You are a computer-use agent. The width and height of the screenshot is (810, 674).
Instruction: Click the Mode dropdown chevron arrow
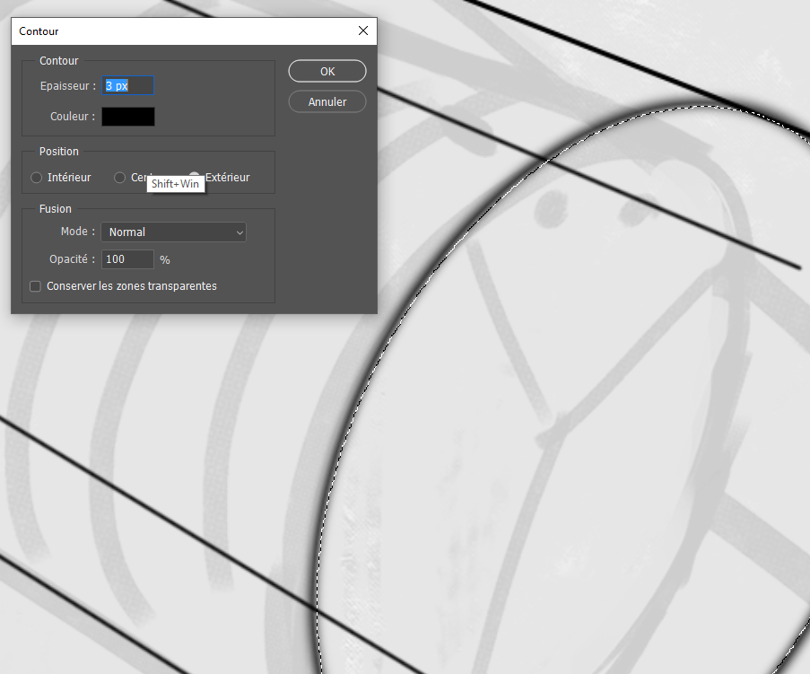240,232
